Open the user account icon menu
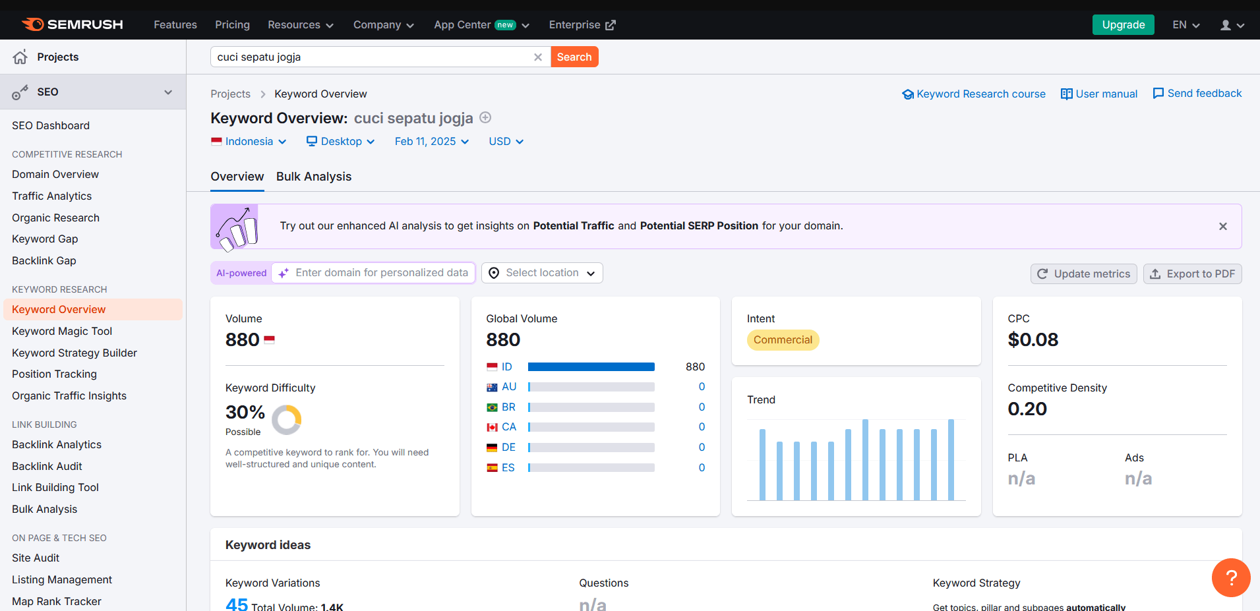This screenshot has width=1260, height=611. tap(1231, 25)
